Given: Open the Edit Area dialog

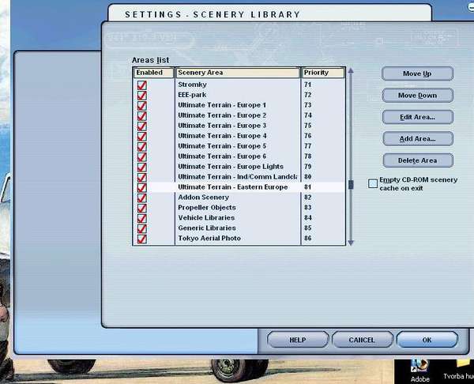Looking at the screenshot, I should click(417, 117).
